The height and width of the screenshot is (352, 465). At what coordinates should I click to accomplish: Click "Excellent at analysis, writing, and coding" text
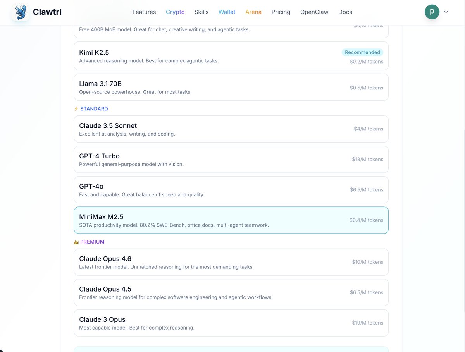[127, 134]
